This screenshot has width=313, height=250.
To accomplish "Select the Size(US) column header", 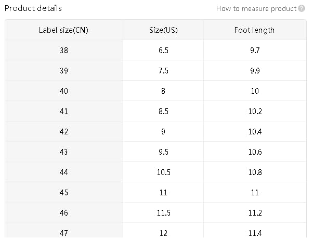I will 163,30.
